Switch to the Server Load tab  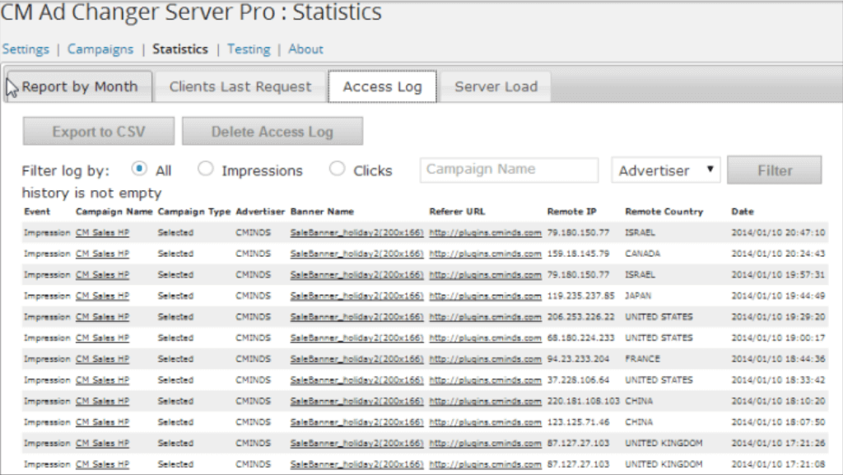(496, 86)
